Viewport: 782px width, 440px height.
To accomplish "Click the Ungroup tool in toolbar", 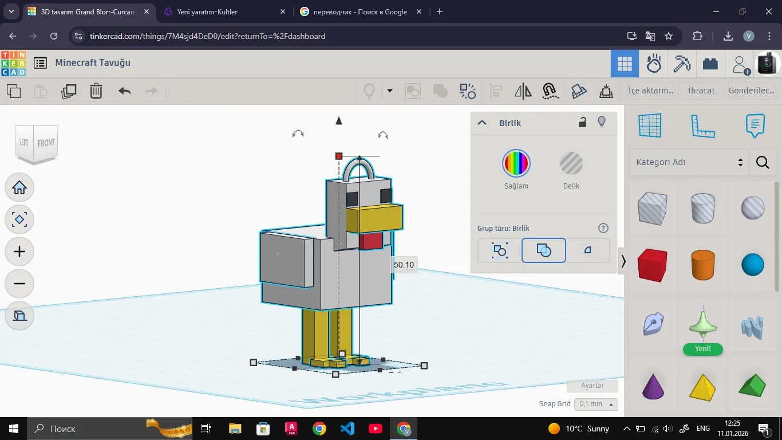I will [468, 91].
